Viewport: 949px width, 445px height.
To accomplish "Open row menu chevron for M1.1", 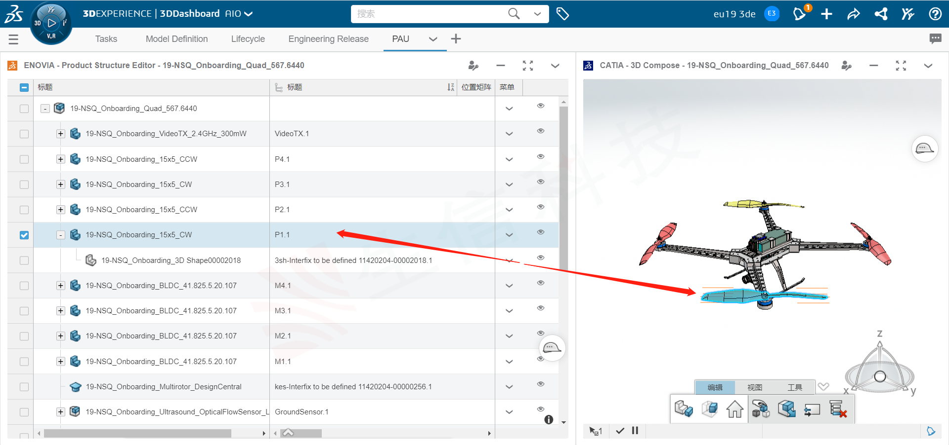I will point(509,362).
